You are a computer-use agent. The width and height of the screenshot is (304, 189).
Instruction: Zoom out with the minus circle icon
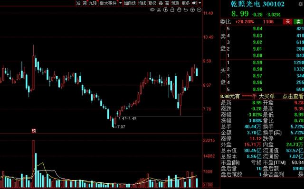point(199,9)
